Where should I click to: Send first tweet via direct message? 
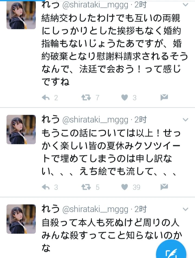[x=164, y=97]
